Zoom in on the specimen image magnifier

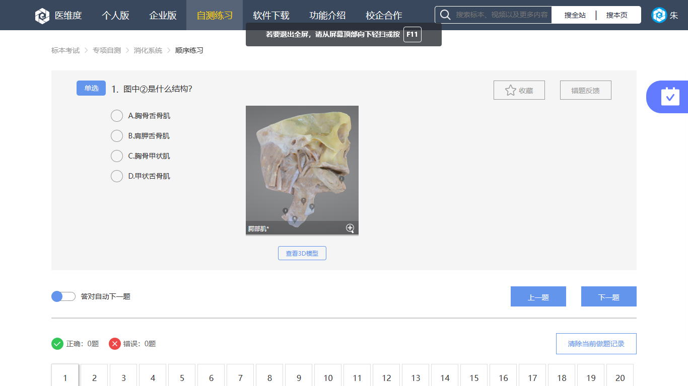(350, 228)
